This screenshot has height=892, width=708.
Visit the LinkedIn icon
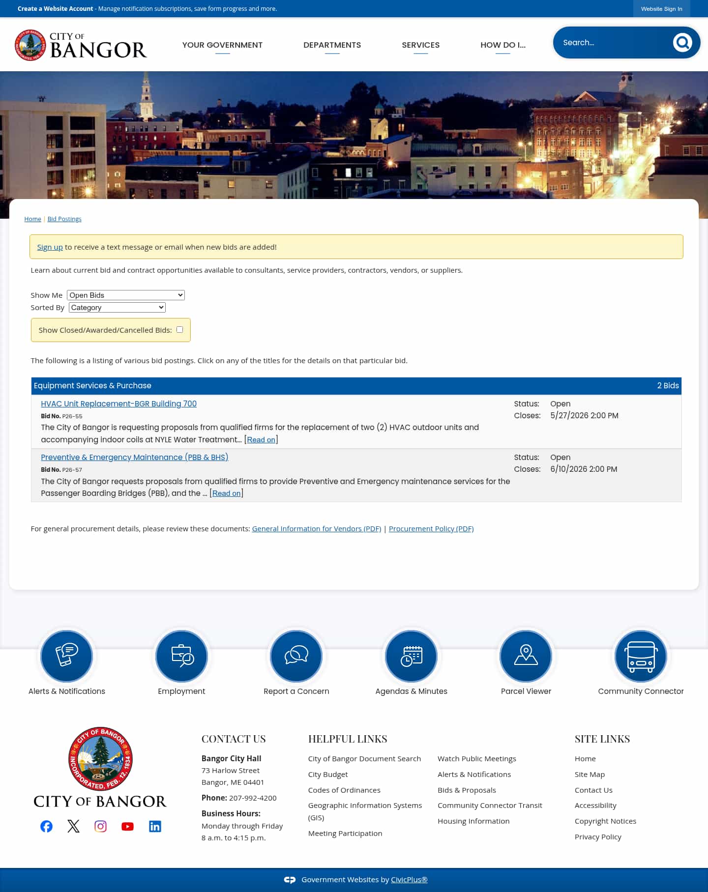tap(155, 826)
